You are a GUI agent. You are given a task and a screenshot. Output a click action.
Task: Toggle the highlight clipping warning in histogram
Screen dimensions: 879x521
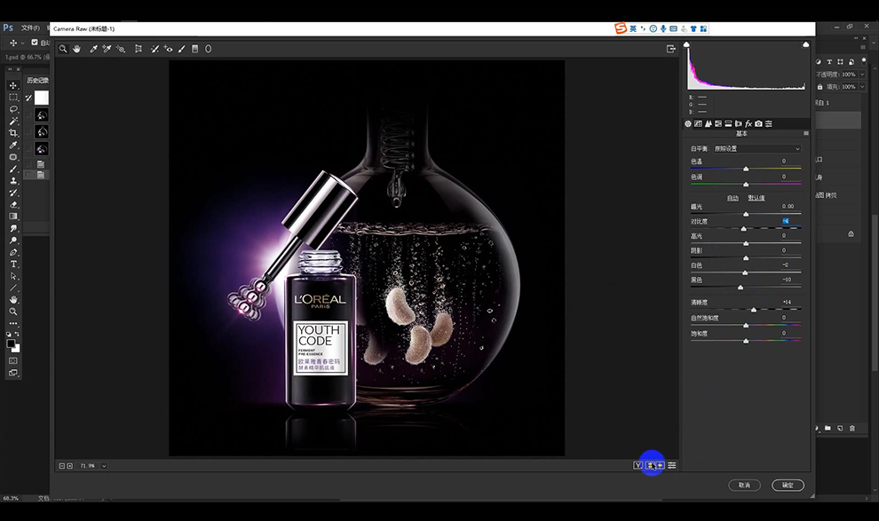tap(806, 44)
